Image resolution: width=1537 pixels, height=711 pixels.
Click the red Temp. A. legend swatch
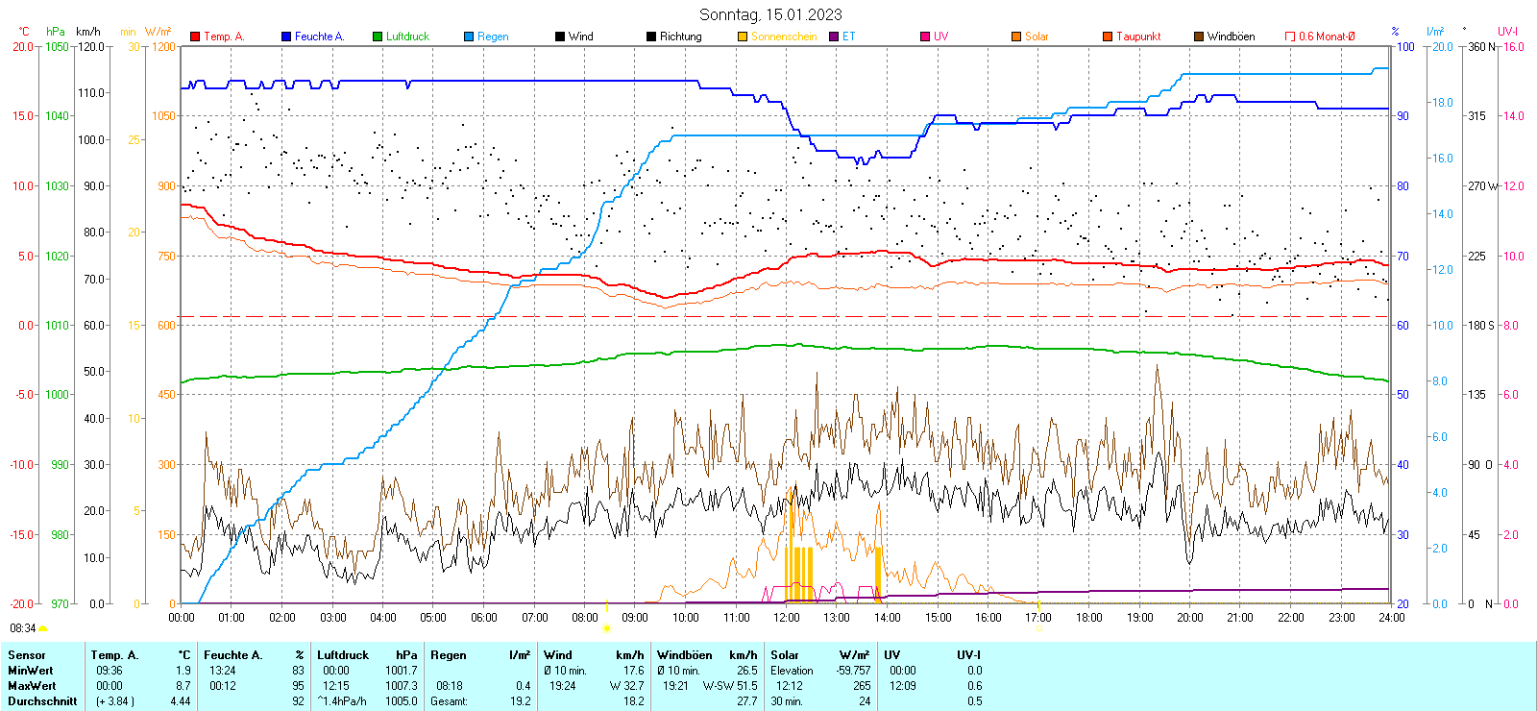[x=195, y=37]
